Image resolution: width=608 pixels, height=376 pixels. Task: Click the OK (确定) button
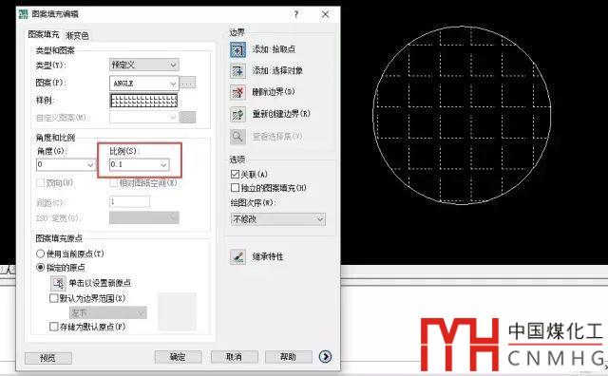[x=178, y=357]
